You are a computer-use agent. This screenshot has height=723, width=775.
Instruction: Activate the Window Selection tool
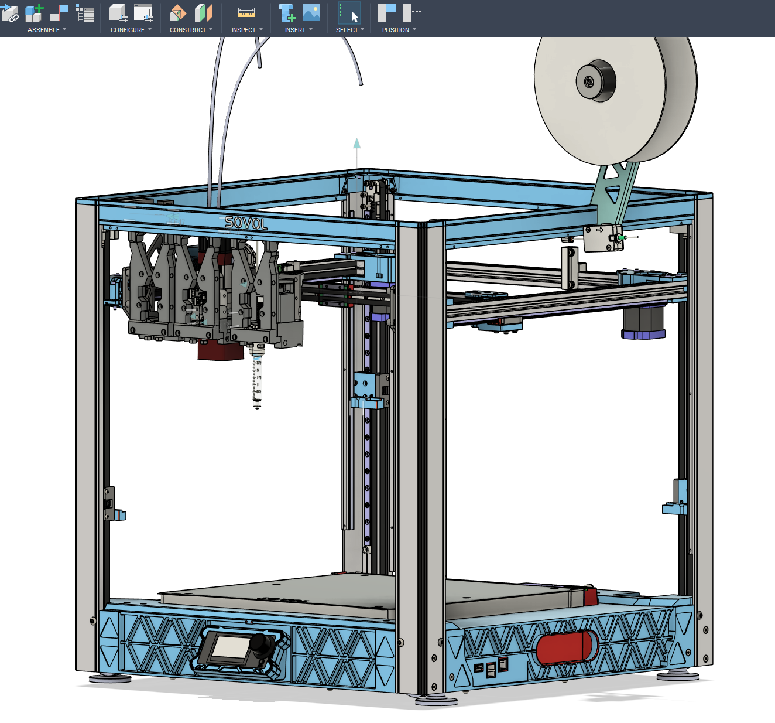tap(349, 12)
